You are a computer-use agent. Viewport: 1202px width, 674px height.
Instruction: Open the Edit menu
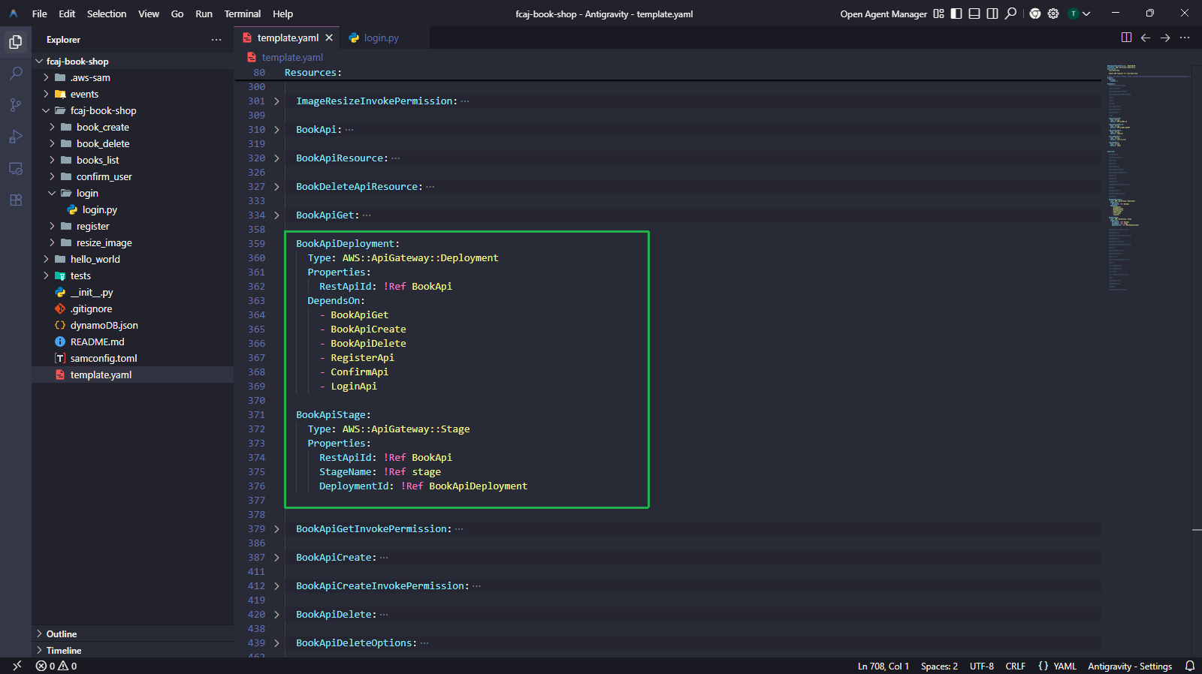coord(67,14)
